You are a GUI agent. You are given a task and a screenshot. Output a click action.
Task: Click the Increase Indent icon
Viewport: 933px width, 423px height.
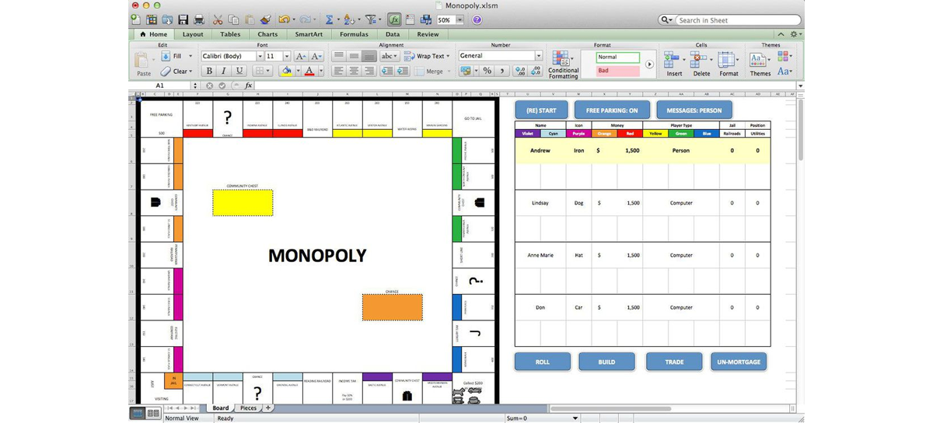pyautogui.click(x=403, y=71)
